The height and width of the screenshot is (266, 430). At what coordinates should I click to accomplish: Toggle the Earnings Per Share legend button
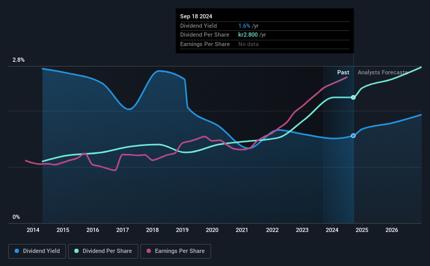pos(175,251)
